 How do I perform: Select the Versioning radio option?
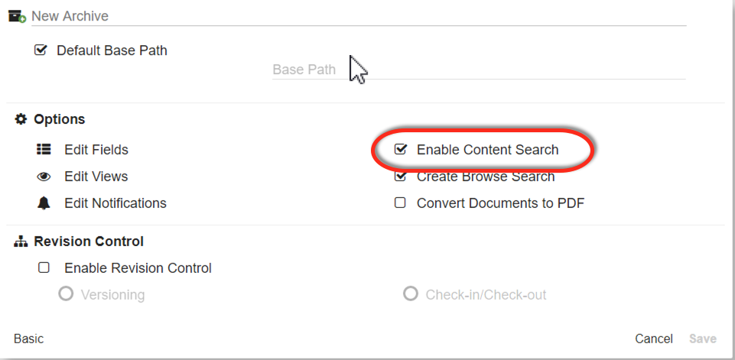coord(67,294)
